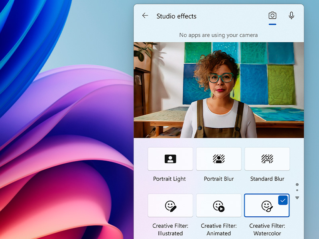319x239 pixels.
Task: Click the top scroll indicator dot
Action: click(297, 185)
